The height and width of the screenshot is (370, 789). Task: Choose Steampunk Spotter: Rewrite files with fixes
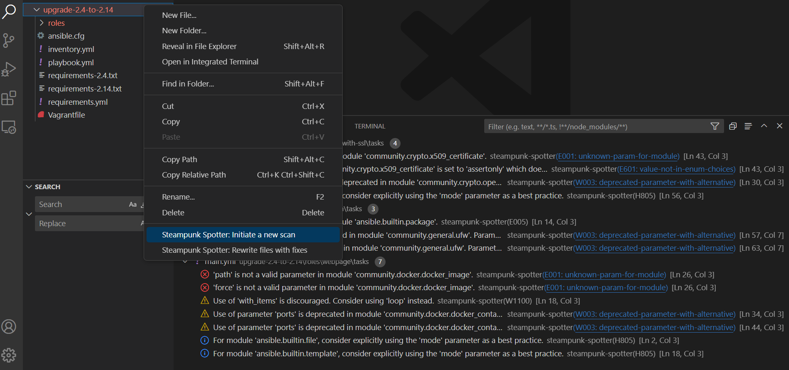[x=234, y=250]
